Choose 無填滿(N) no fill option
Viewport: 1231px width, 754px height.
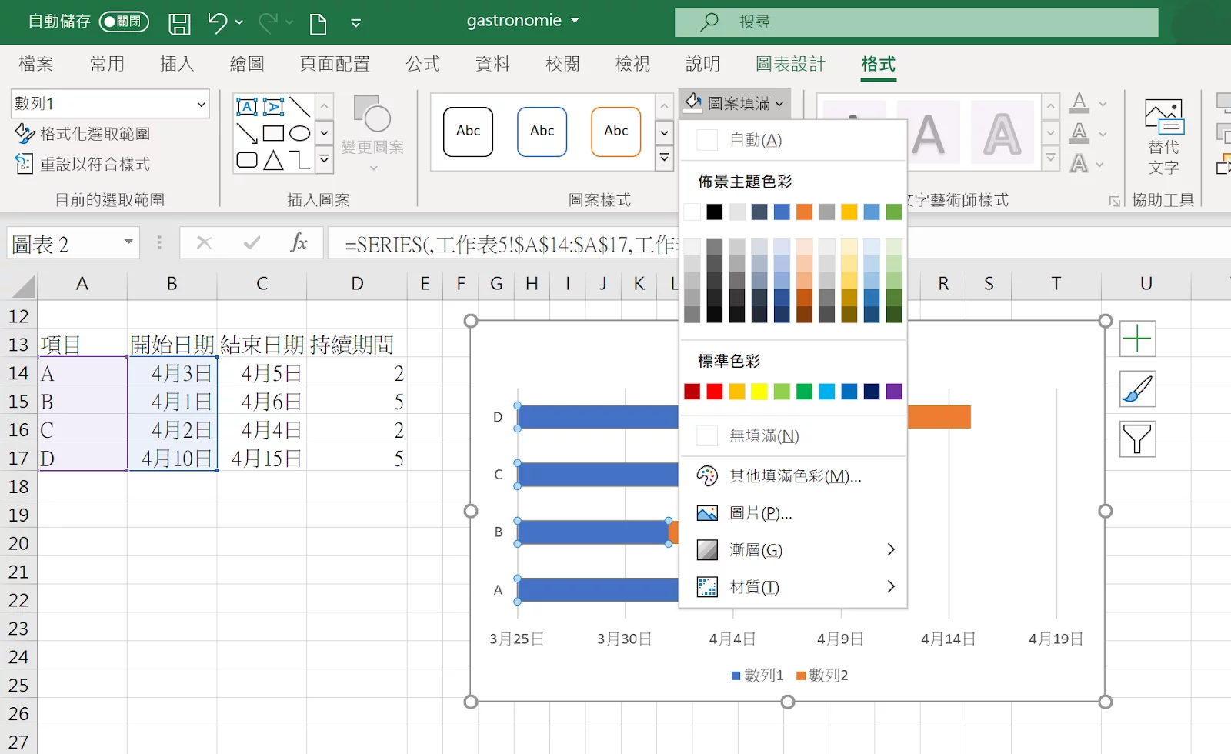coord(792,436)
